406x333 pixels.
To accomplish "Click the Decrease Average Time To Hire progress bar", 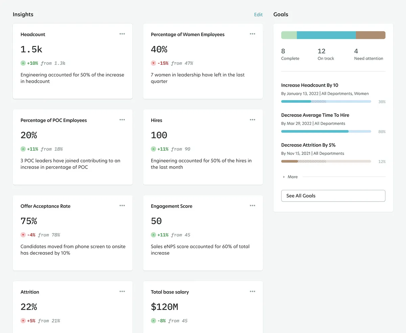I will 326,131.
